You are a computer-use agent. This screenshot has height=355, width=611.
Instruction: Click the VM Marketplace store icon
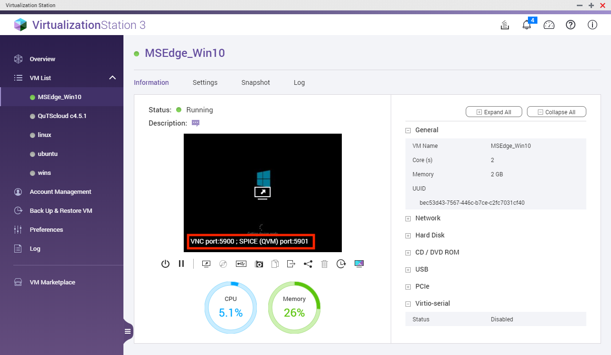pos(18,282)
